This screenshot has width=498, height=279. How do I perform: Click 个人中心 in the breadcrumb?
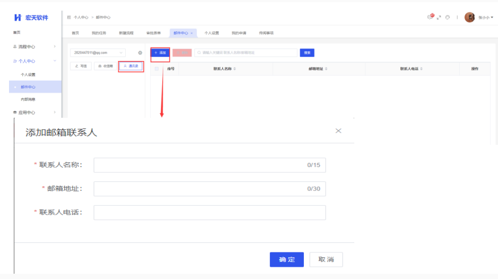coord(81,18)
